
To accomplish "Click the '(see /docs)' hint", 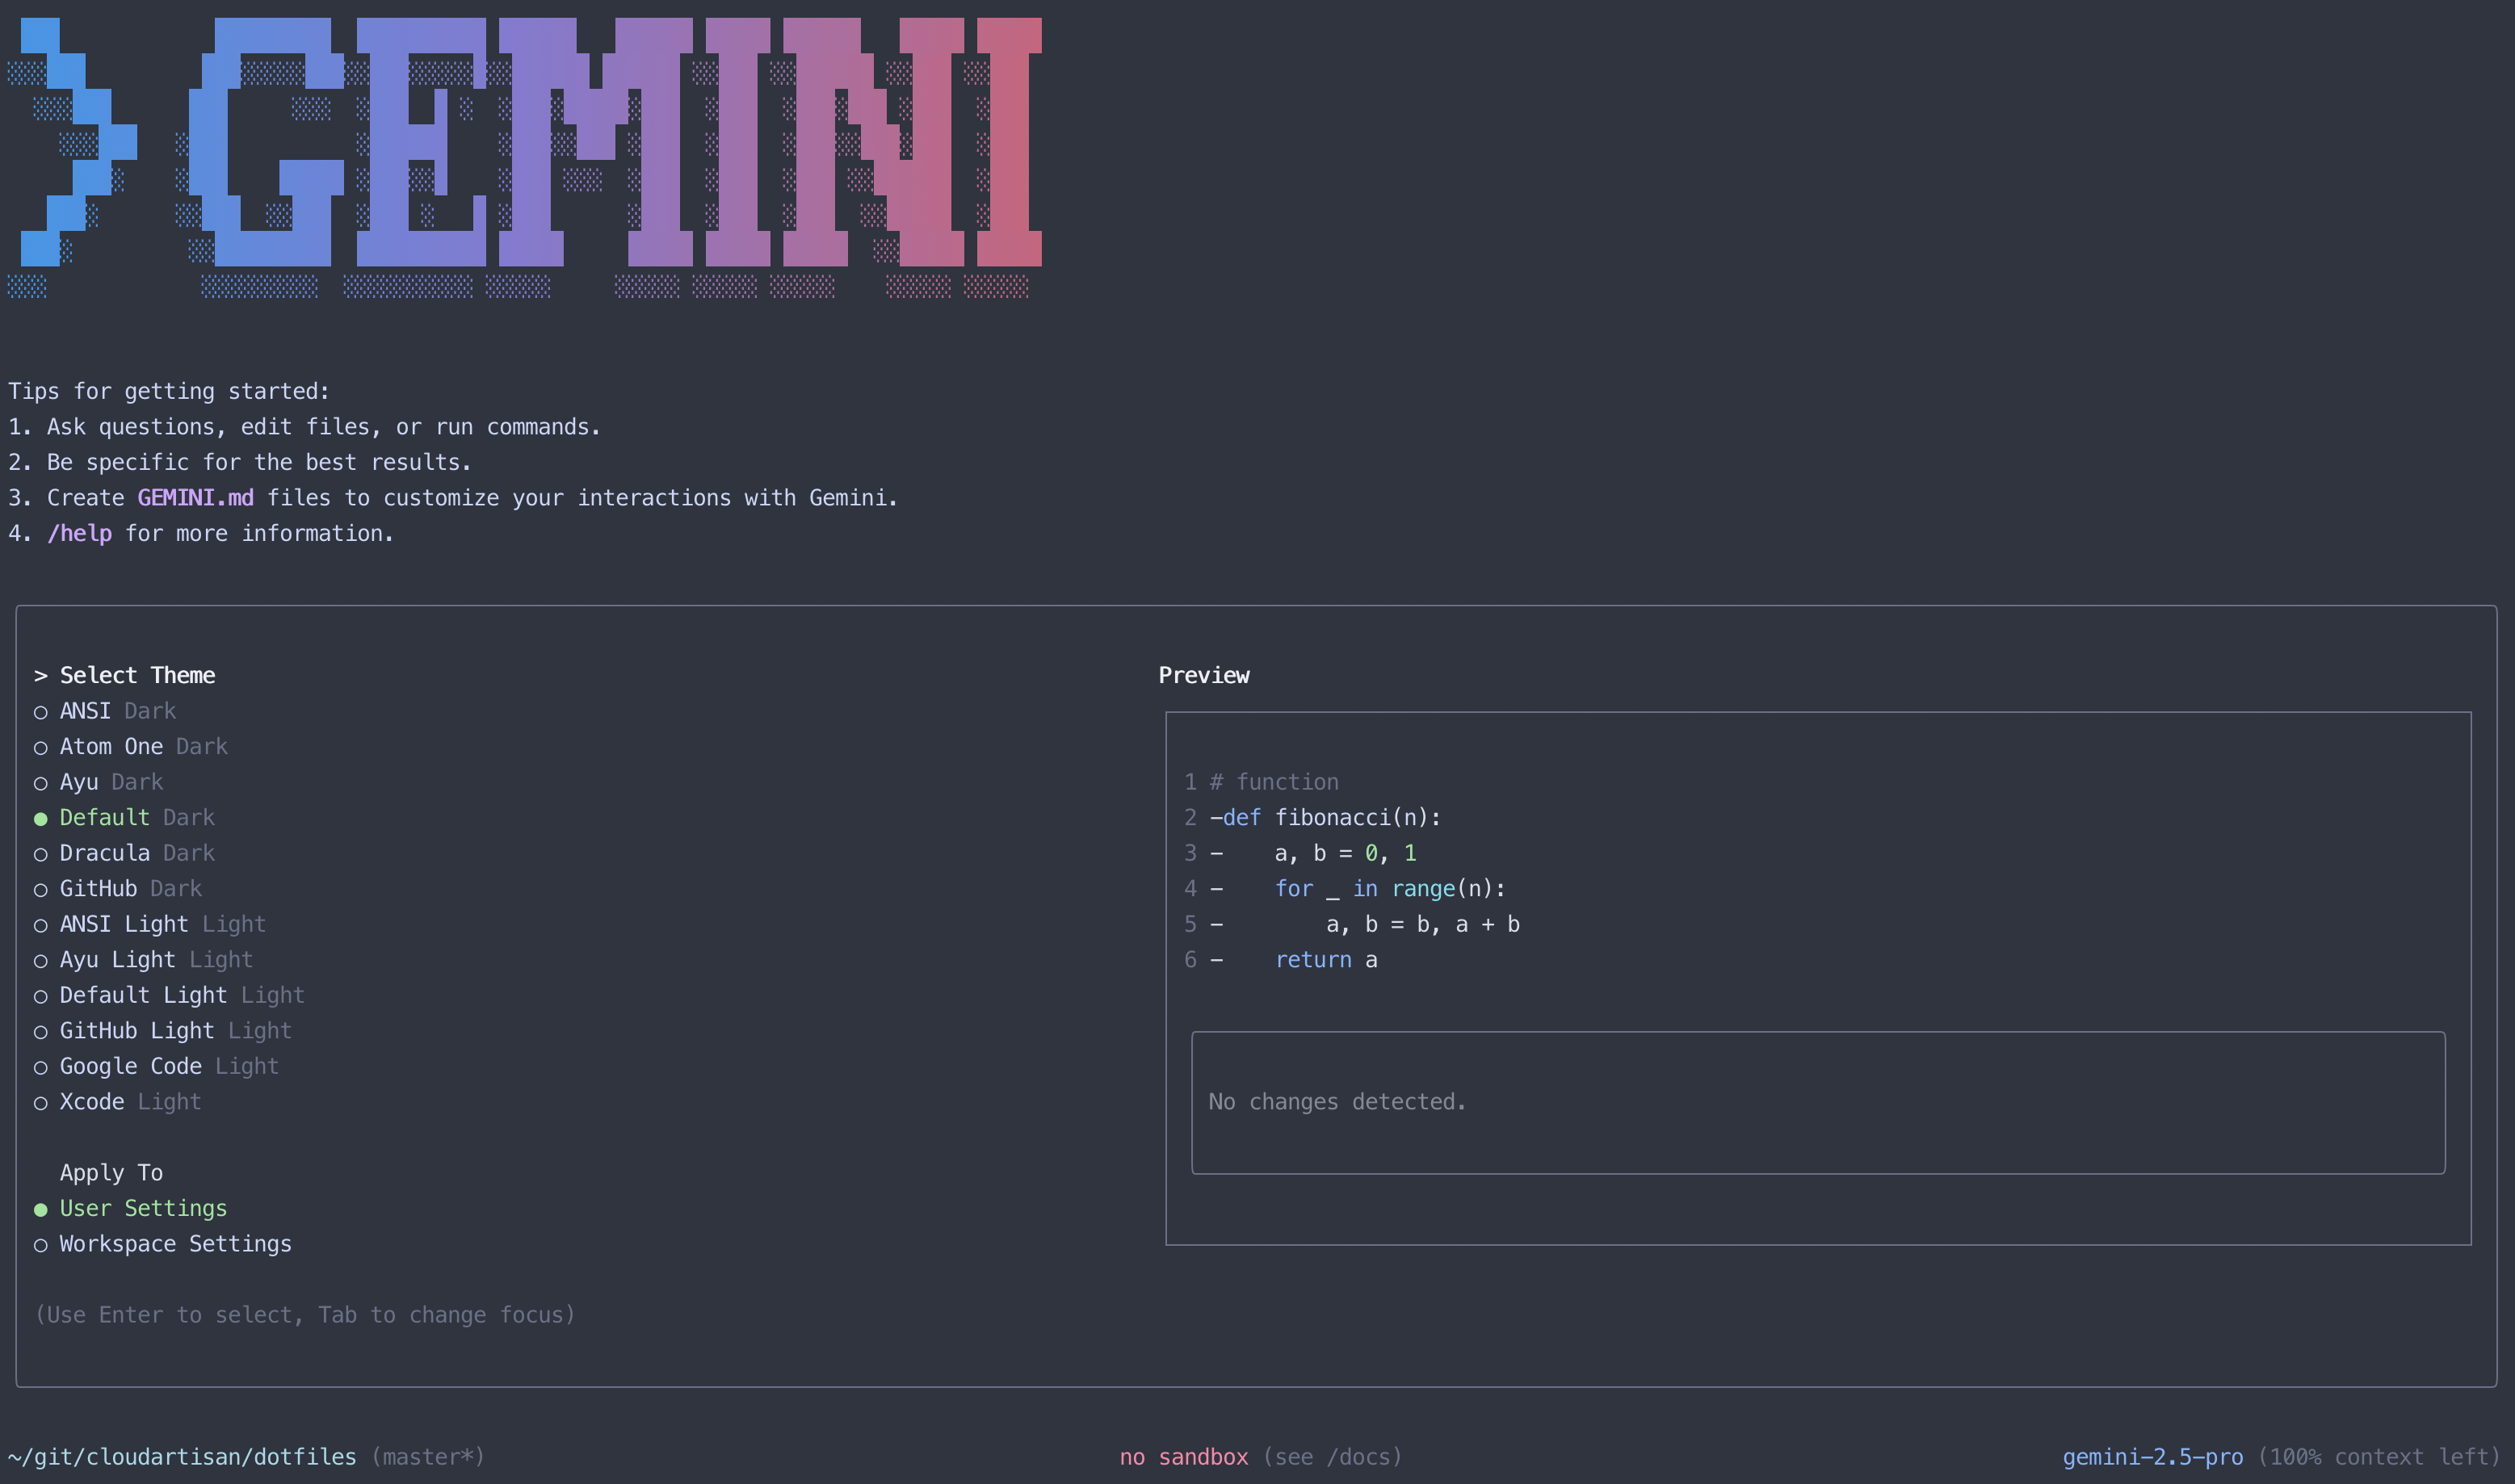I will pyautogui.click(x=1333, y=1457).
